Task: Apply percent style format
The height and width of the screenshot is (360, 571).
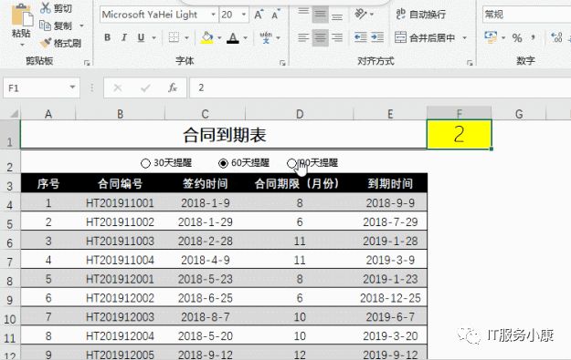Action: point(517,37)
